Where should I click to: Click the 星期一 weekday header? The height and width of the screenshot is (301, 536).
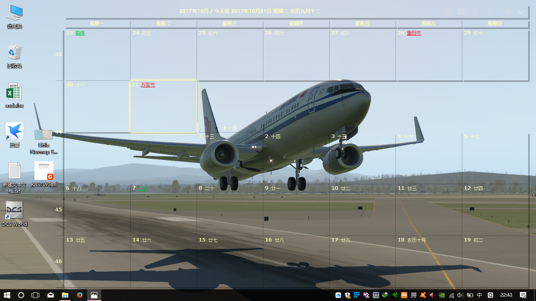coord(97,24)
